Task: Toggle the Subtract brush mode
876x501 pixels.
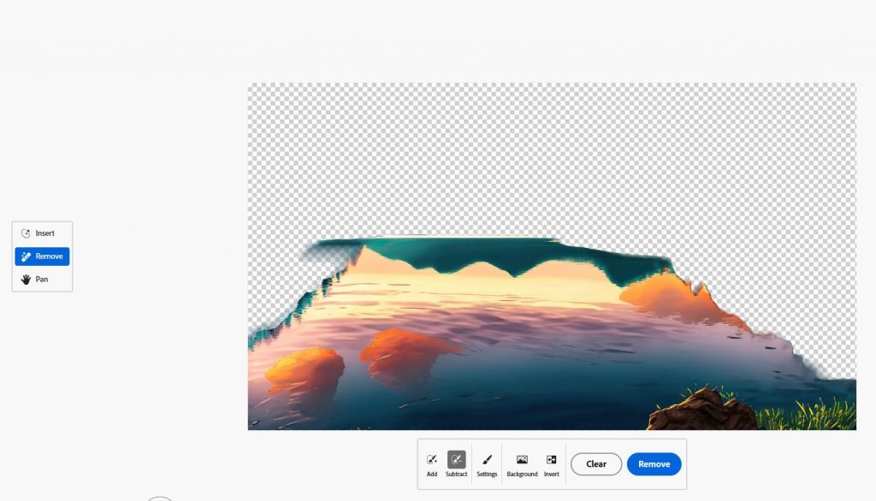Action: coord(457,464)
